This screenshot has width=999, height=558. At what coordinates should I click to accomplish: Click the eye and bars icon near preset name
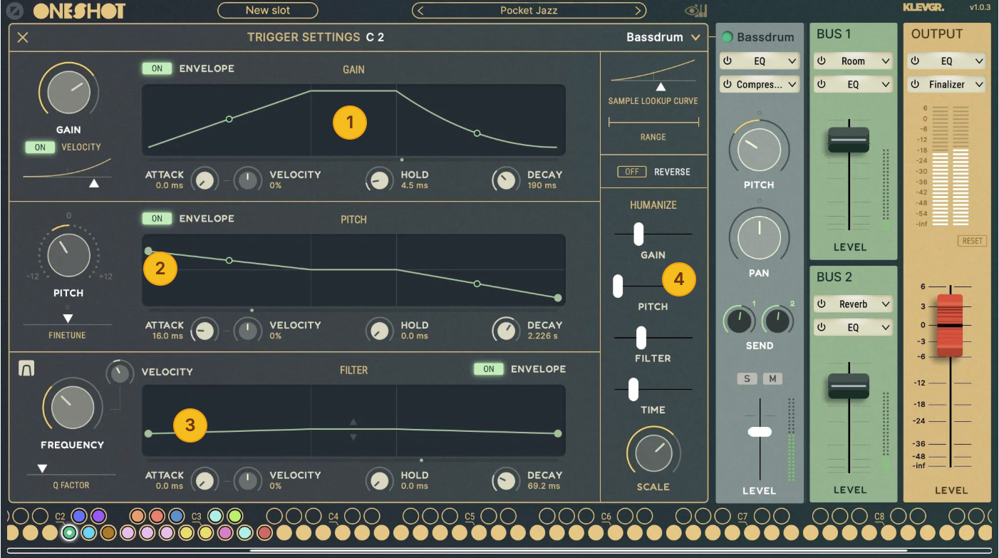coord(696,11)
